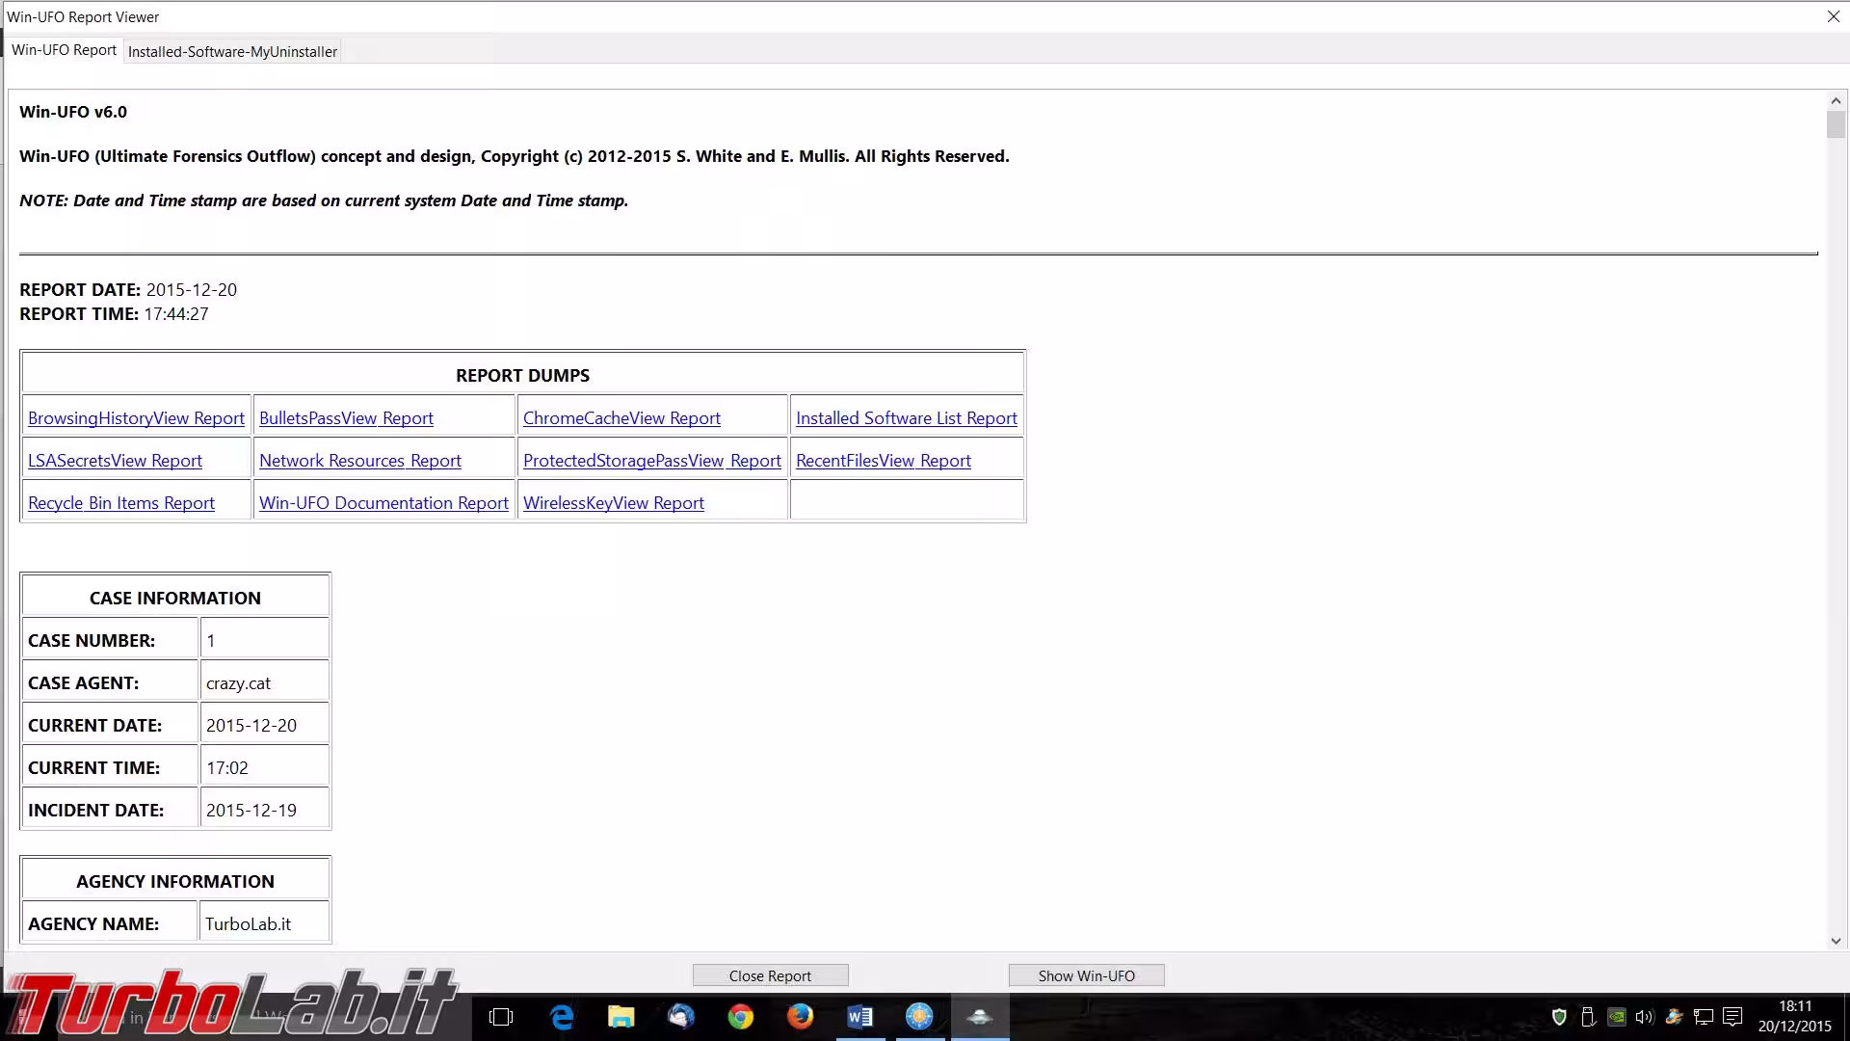Open Google Chrome from taskbar
1850x1041 pixels.
740,1017
